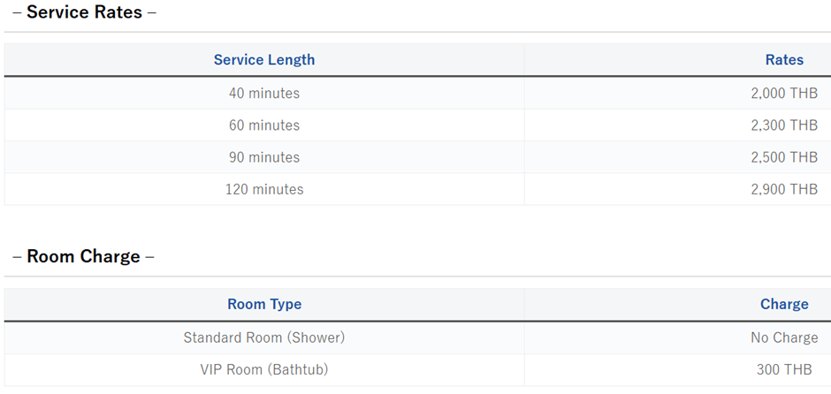Click the 2,900 THB rate value
The image size is (831, 394).
[784, 189]
